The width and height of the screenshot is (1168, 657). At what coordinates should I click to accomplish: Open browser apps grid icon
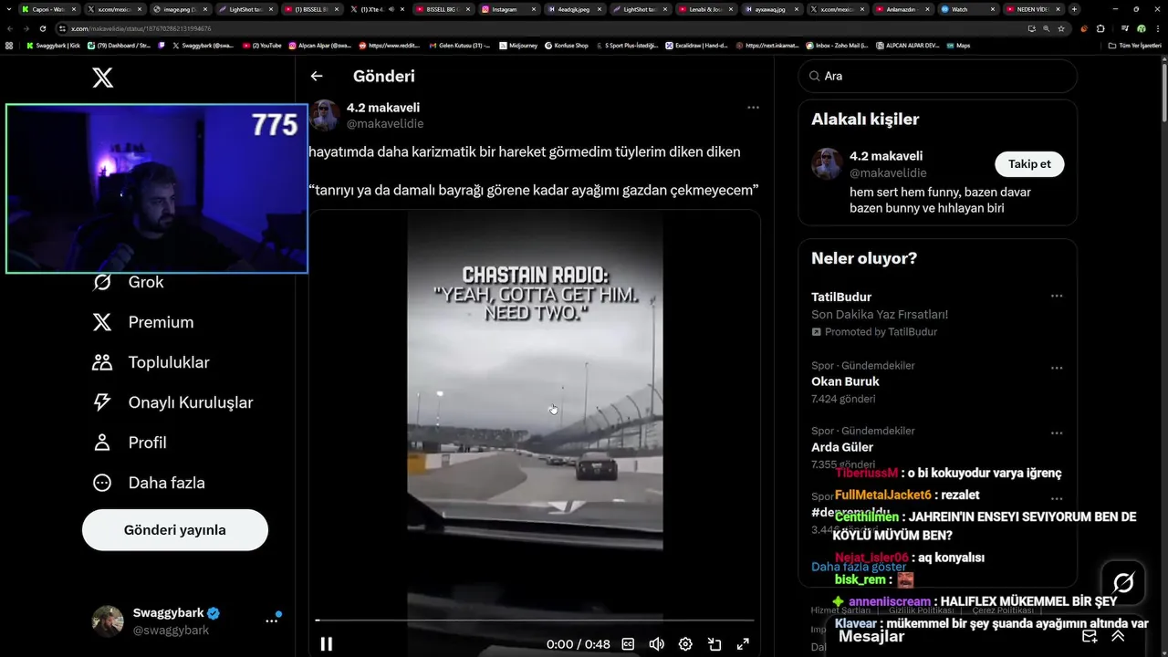pos(9,45)
